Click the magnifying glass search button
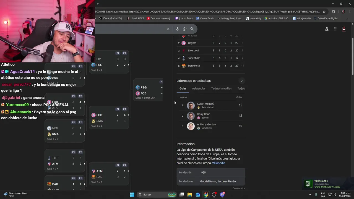 click(x=192, y=29)
